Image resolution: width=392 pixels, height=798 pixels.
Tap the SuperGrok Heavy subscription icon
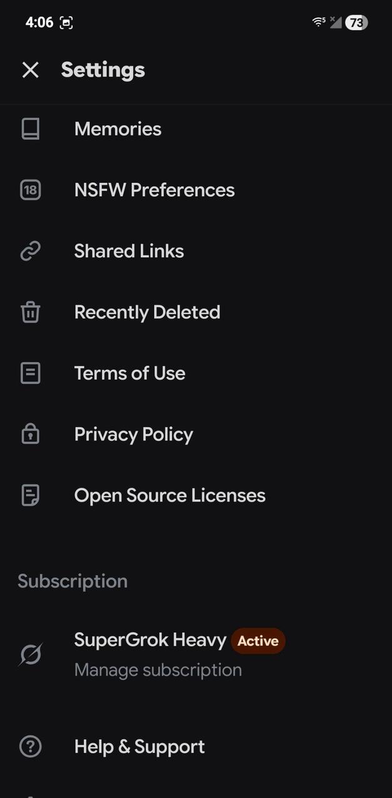30,654
